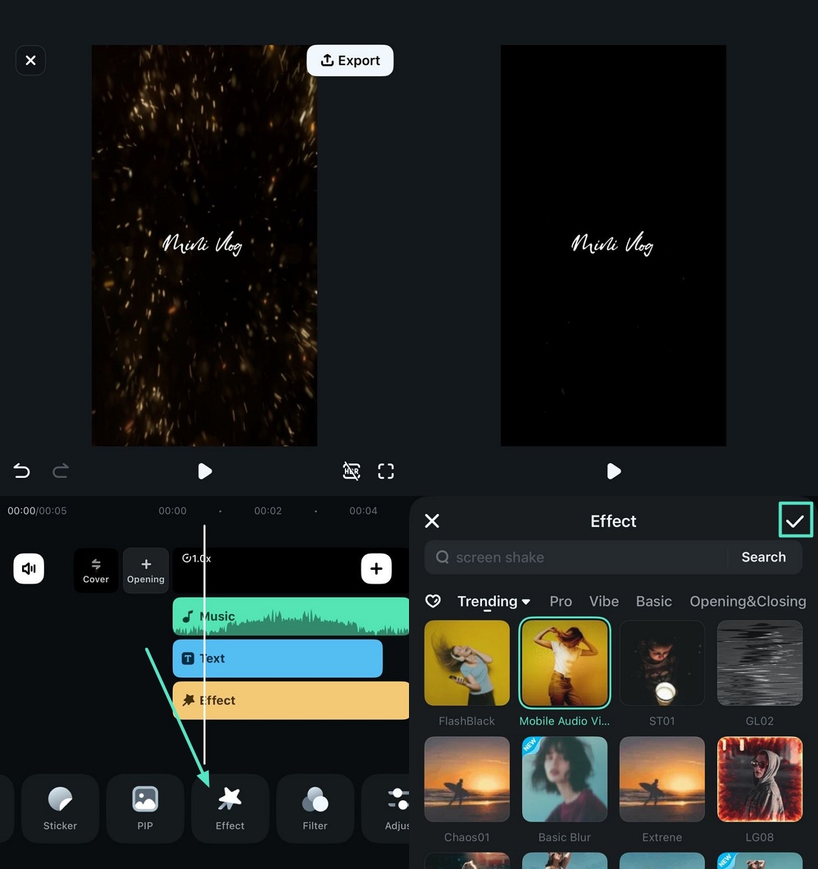Play the left preview video
This screenshot has height=869, width=818.
click(204, 471)
